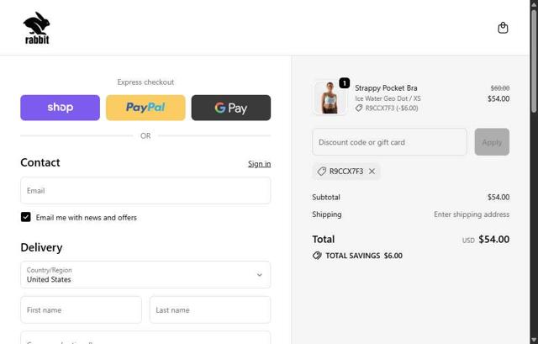
Task: Toggle Email me with news and offers
Action: 26,217
